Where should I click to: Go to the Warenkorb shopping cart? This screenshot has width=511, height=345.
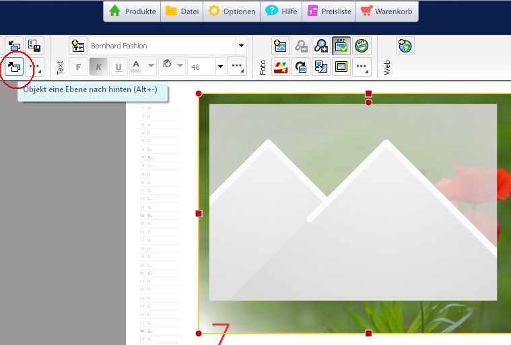tap(386, 11)
